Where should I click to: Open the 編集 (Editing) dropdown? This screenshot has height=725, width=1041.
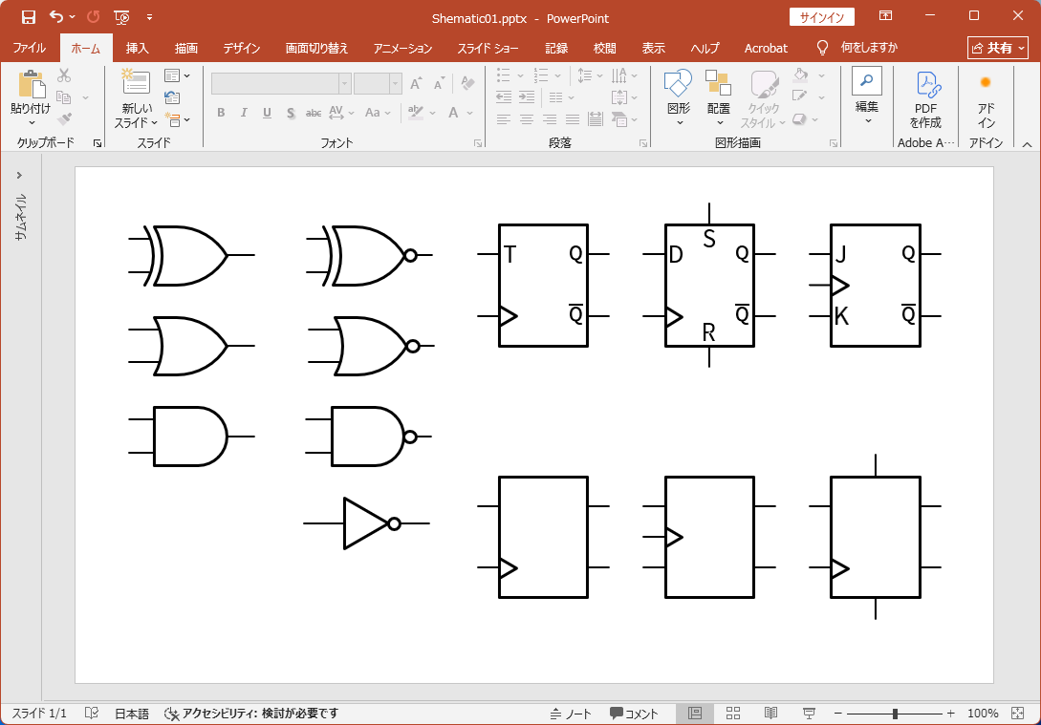pos(866,106)
